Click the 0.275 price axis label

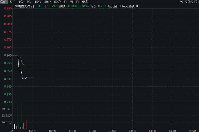pos(8,32)
